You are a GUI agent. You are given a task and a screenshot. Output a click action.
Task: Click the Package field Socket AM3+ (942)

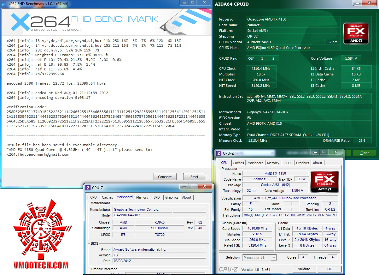pyautogui.click(x=276, y=185)
